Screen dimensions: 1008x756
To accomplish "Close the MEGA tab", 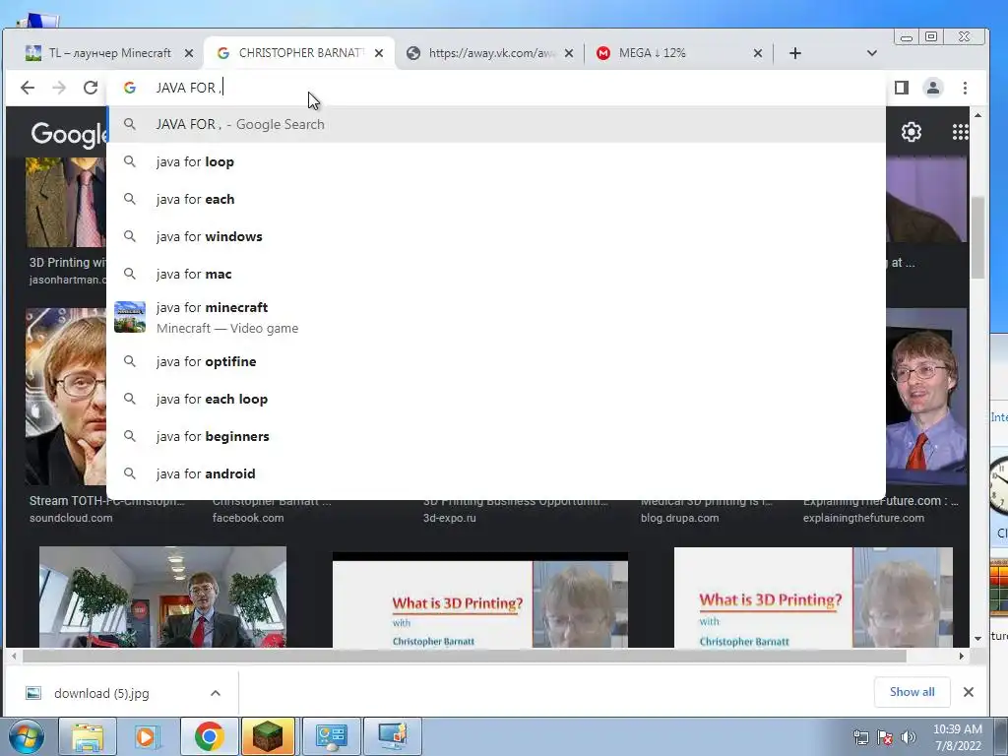I will 757,53.
